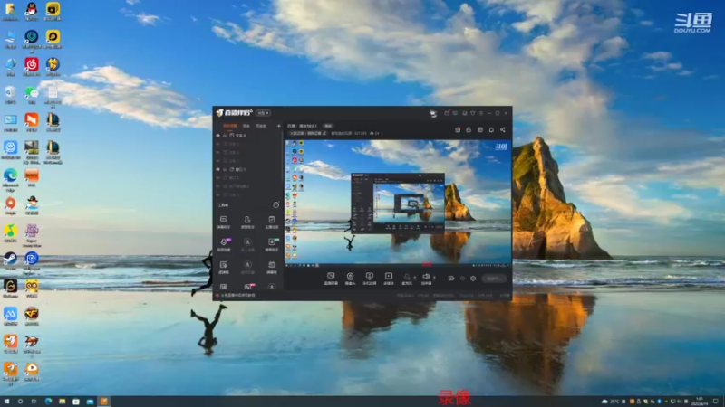Select the 文本 6 source row
The width and height of the screenshot is (725, 407).
point(248,136)
